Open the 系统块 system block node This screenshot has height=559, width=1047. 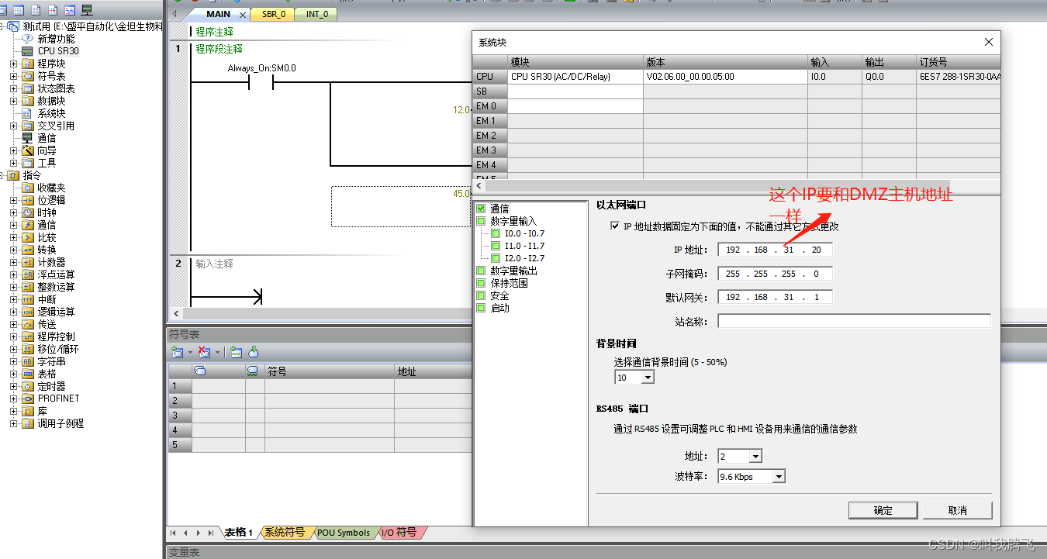point(51,113)
